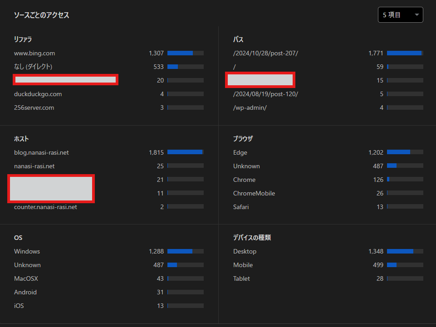The height and width of the screenshot is (327, 436).
Task: Click the /2024/08/19/post-120/ path
Action: (265, 94)
